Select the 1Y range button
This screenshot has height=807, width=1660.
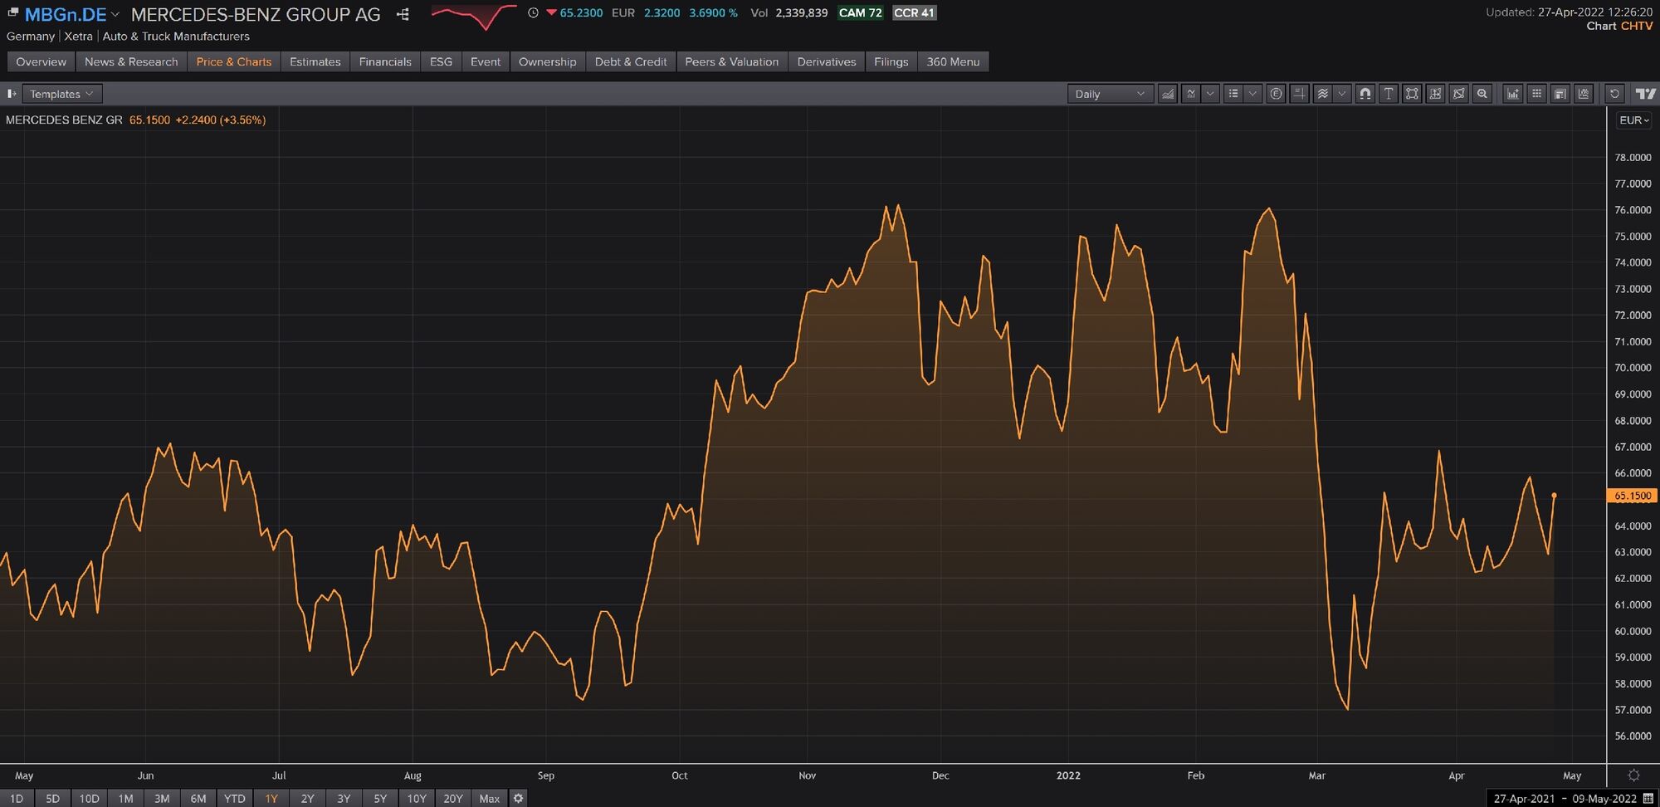pos(271,799)
